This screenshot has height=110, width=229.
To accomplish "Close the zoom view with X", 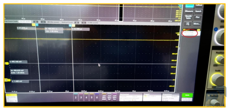I will pyautogui.click(x=179, y=24).
